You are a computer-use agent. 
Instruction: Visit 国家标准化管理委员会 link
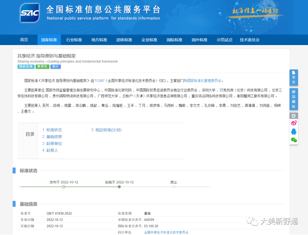pos(204,80)
